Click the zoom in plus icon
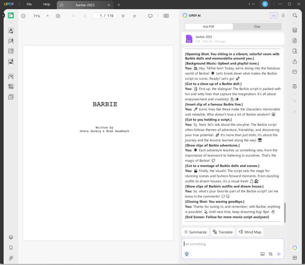Viewport: 305px width, 265px height. click(x=58, y=16)
